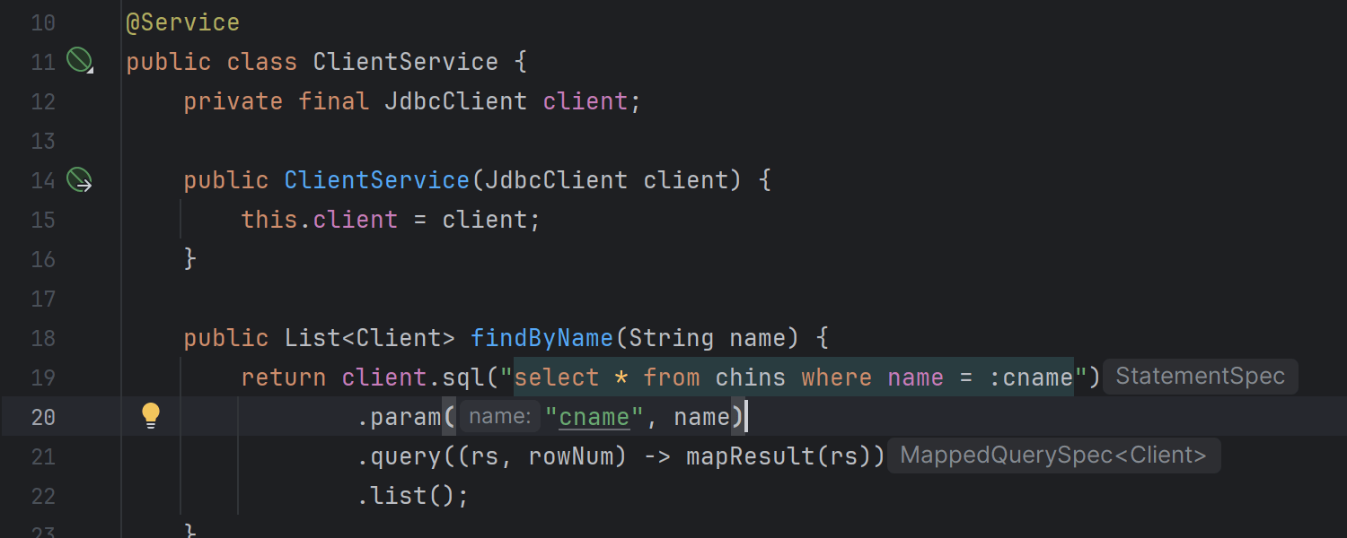Open the intention actions lightbulb on line 20

pos(151,415)
